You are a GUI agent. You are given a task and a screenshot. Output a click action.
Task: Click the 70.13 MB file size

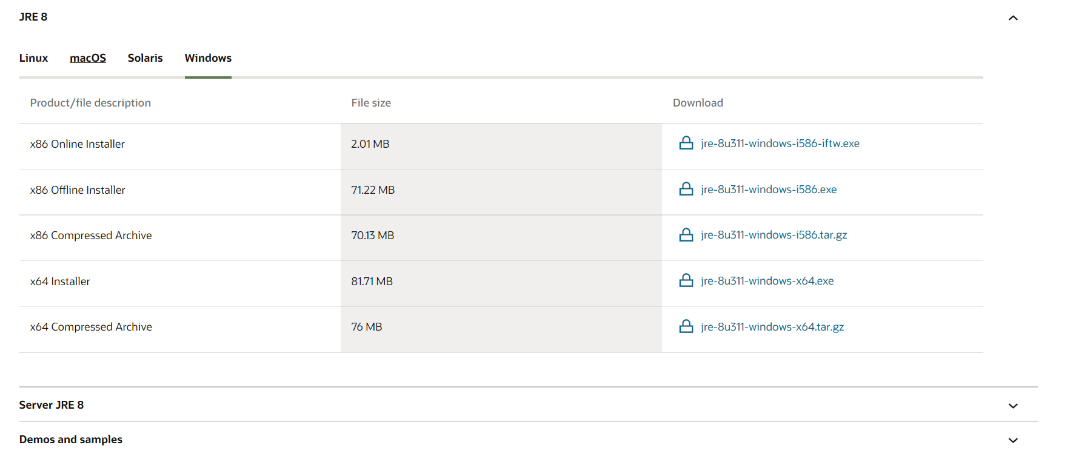(x=373, y=236)
